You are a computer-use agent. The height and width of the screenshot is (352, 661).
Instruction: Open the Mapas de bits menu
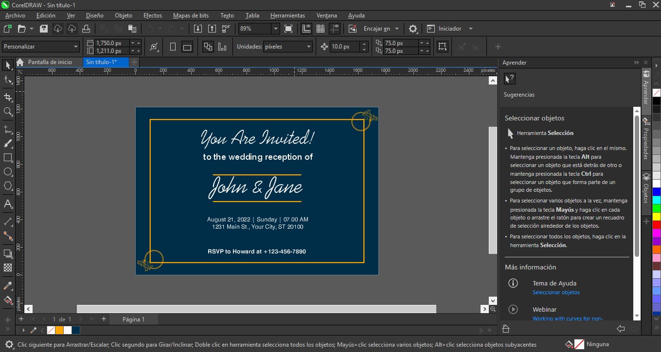[191, 15]
